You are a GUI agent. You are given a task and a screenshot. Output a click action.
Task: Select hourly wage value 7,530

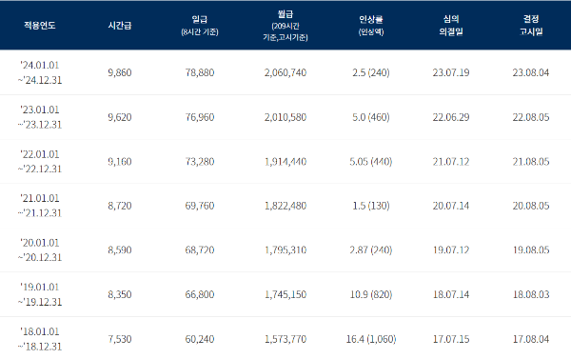pyautogui.click(x=120, y=339)
